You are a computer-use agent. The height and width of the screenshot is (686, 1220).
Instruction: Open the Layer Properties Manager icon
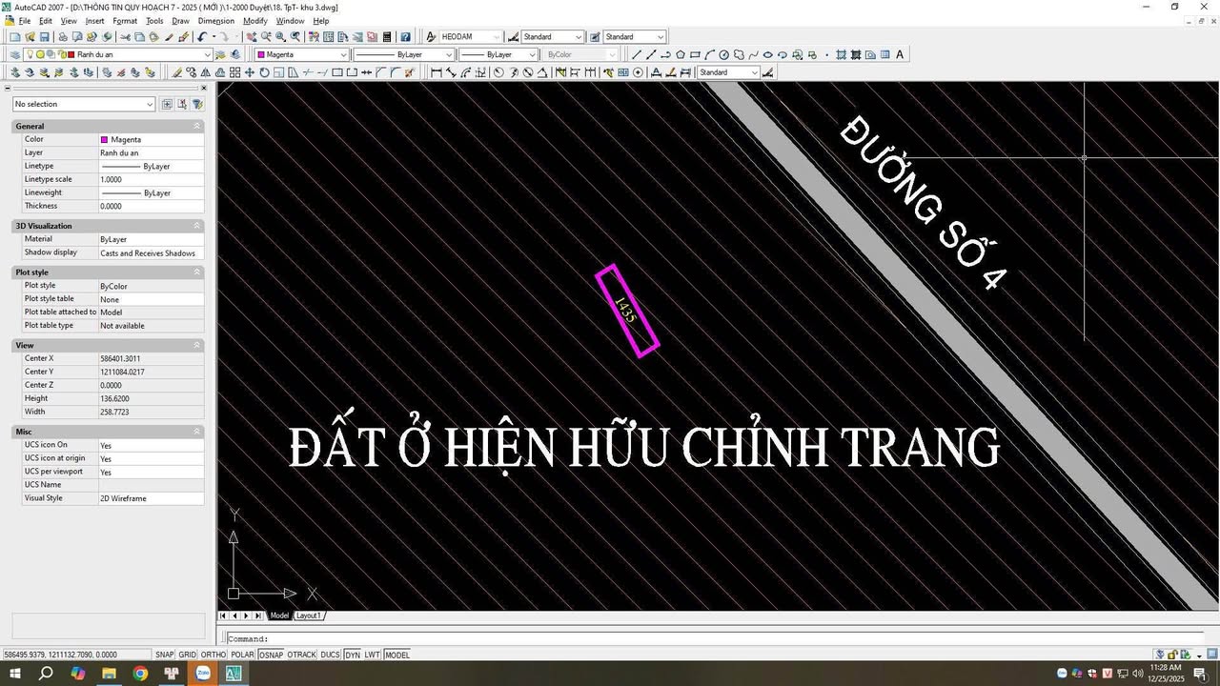[14, 54]
